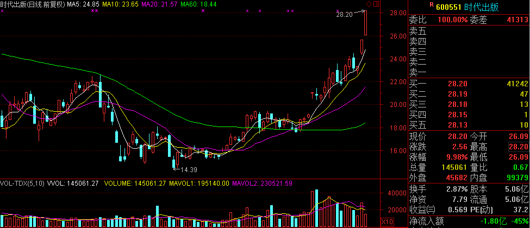Select the 卖三 order row

[x=469, y=52]
